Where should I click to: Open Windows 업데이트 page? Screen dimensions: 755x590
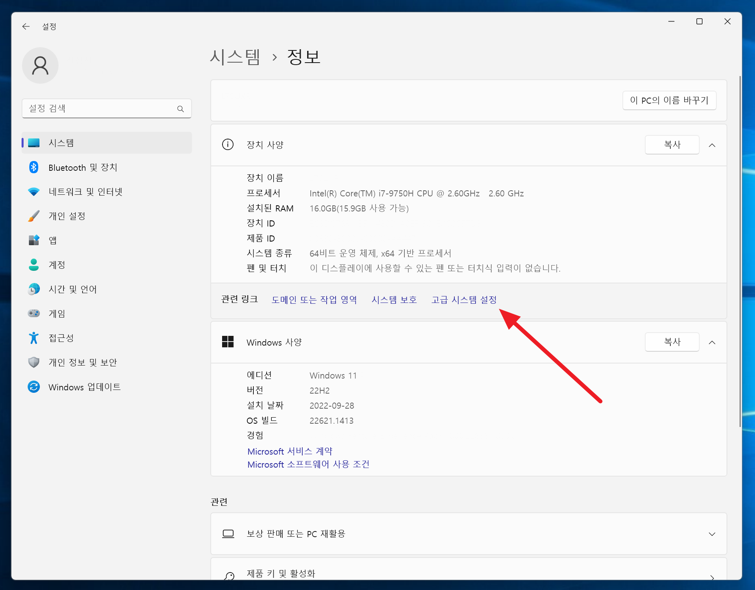tap(107, 387)
